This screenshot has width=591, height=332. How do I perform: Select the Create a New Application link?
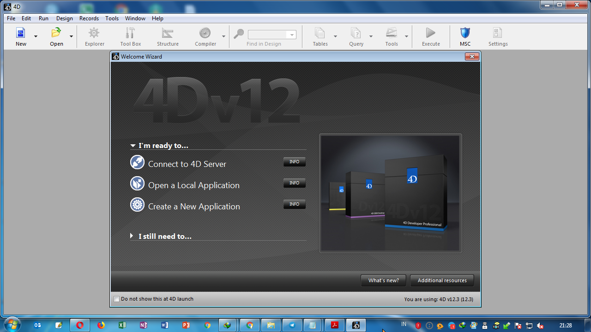pos(194,207)
